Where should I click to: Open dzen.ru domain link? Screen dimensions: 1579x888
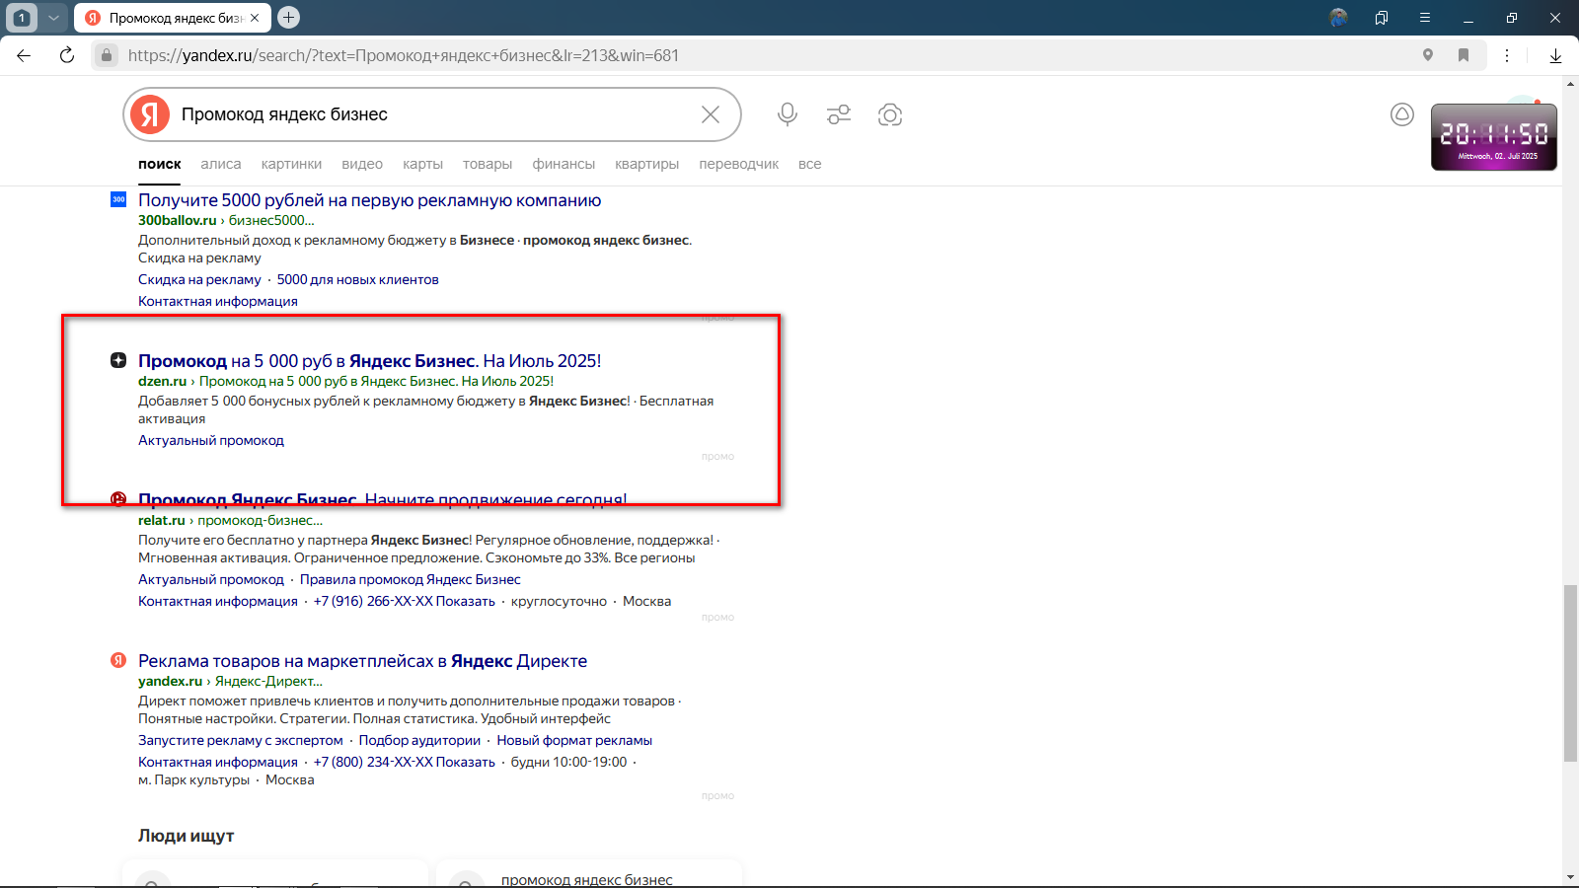(162, 381)
